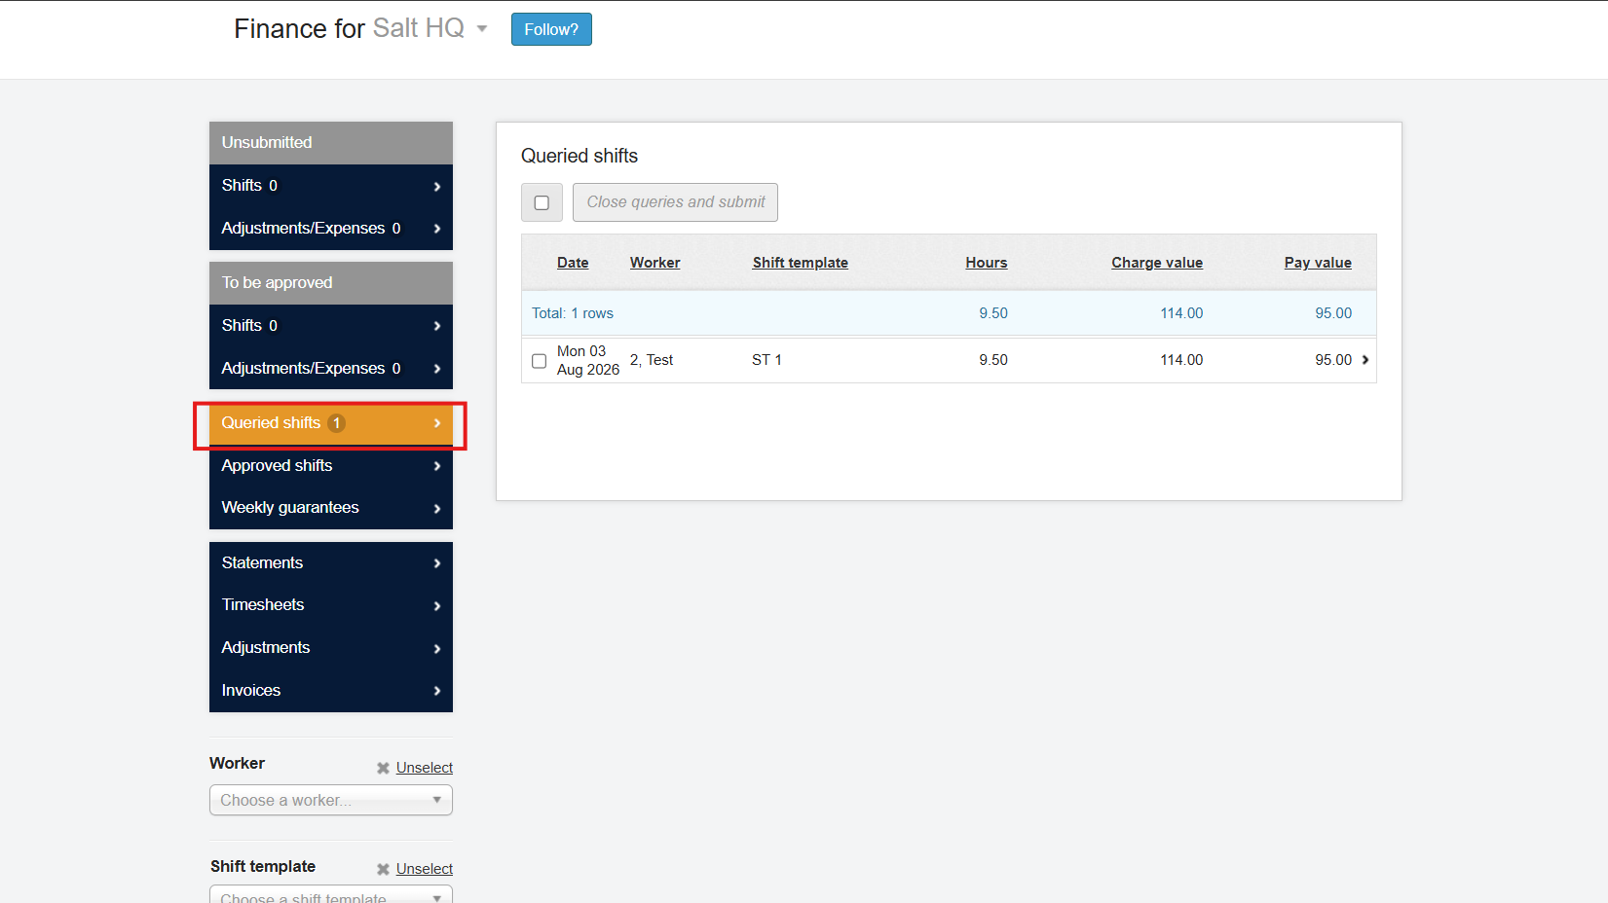Click the worker name '2, Test'
This screenshot has height=903, width=1608.
click(x=652, y=360)
